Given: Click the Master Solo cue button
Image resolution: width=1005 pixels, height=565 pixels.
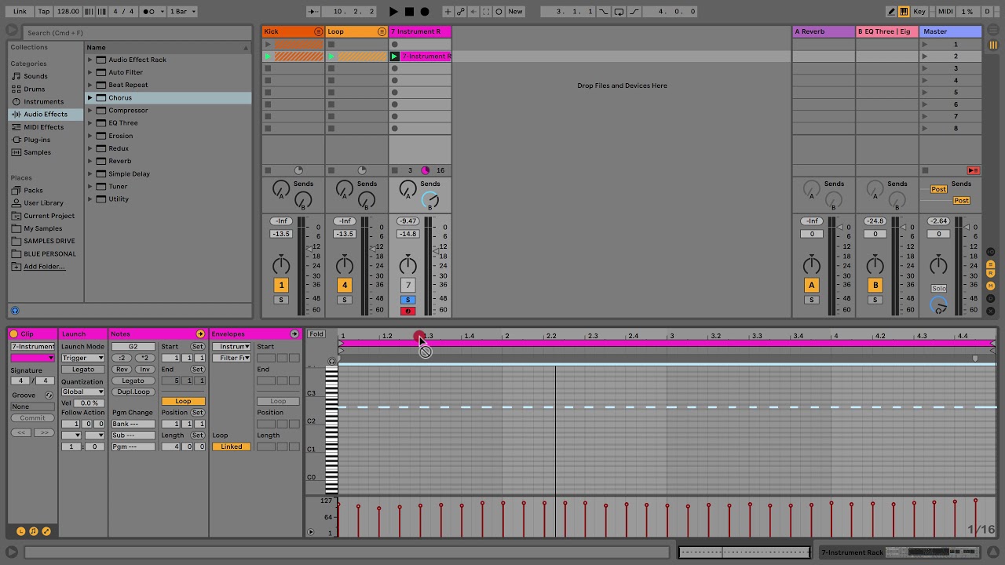Looking at the screenshot, I should (939, 288).
